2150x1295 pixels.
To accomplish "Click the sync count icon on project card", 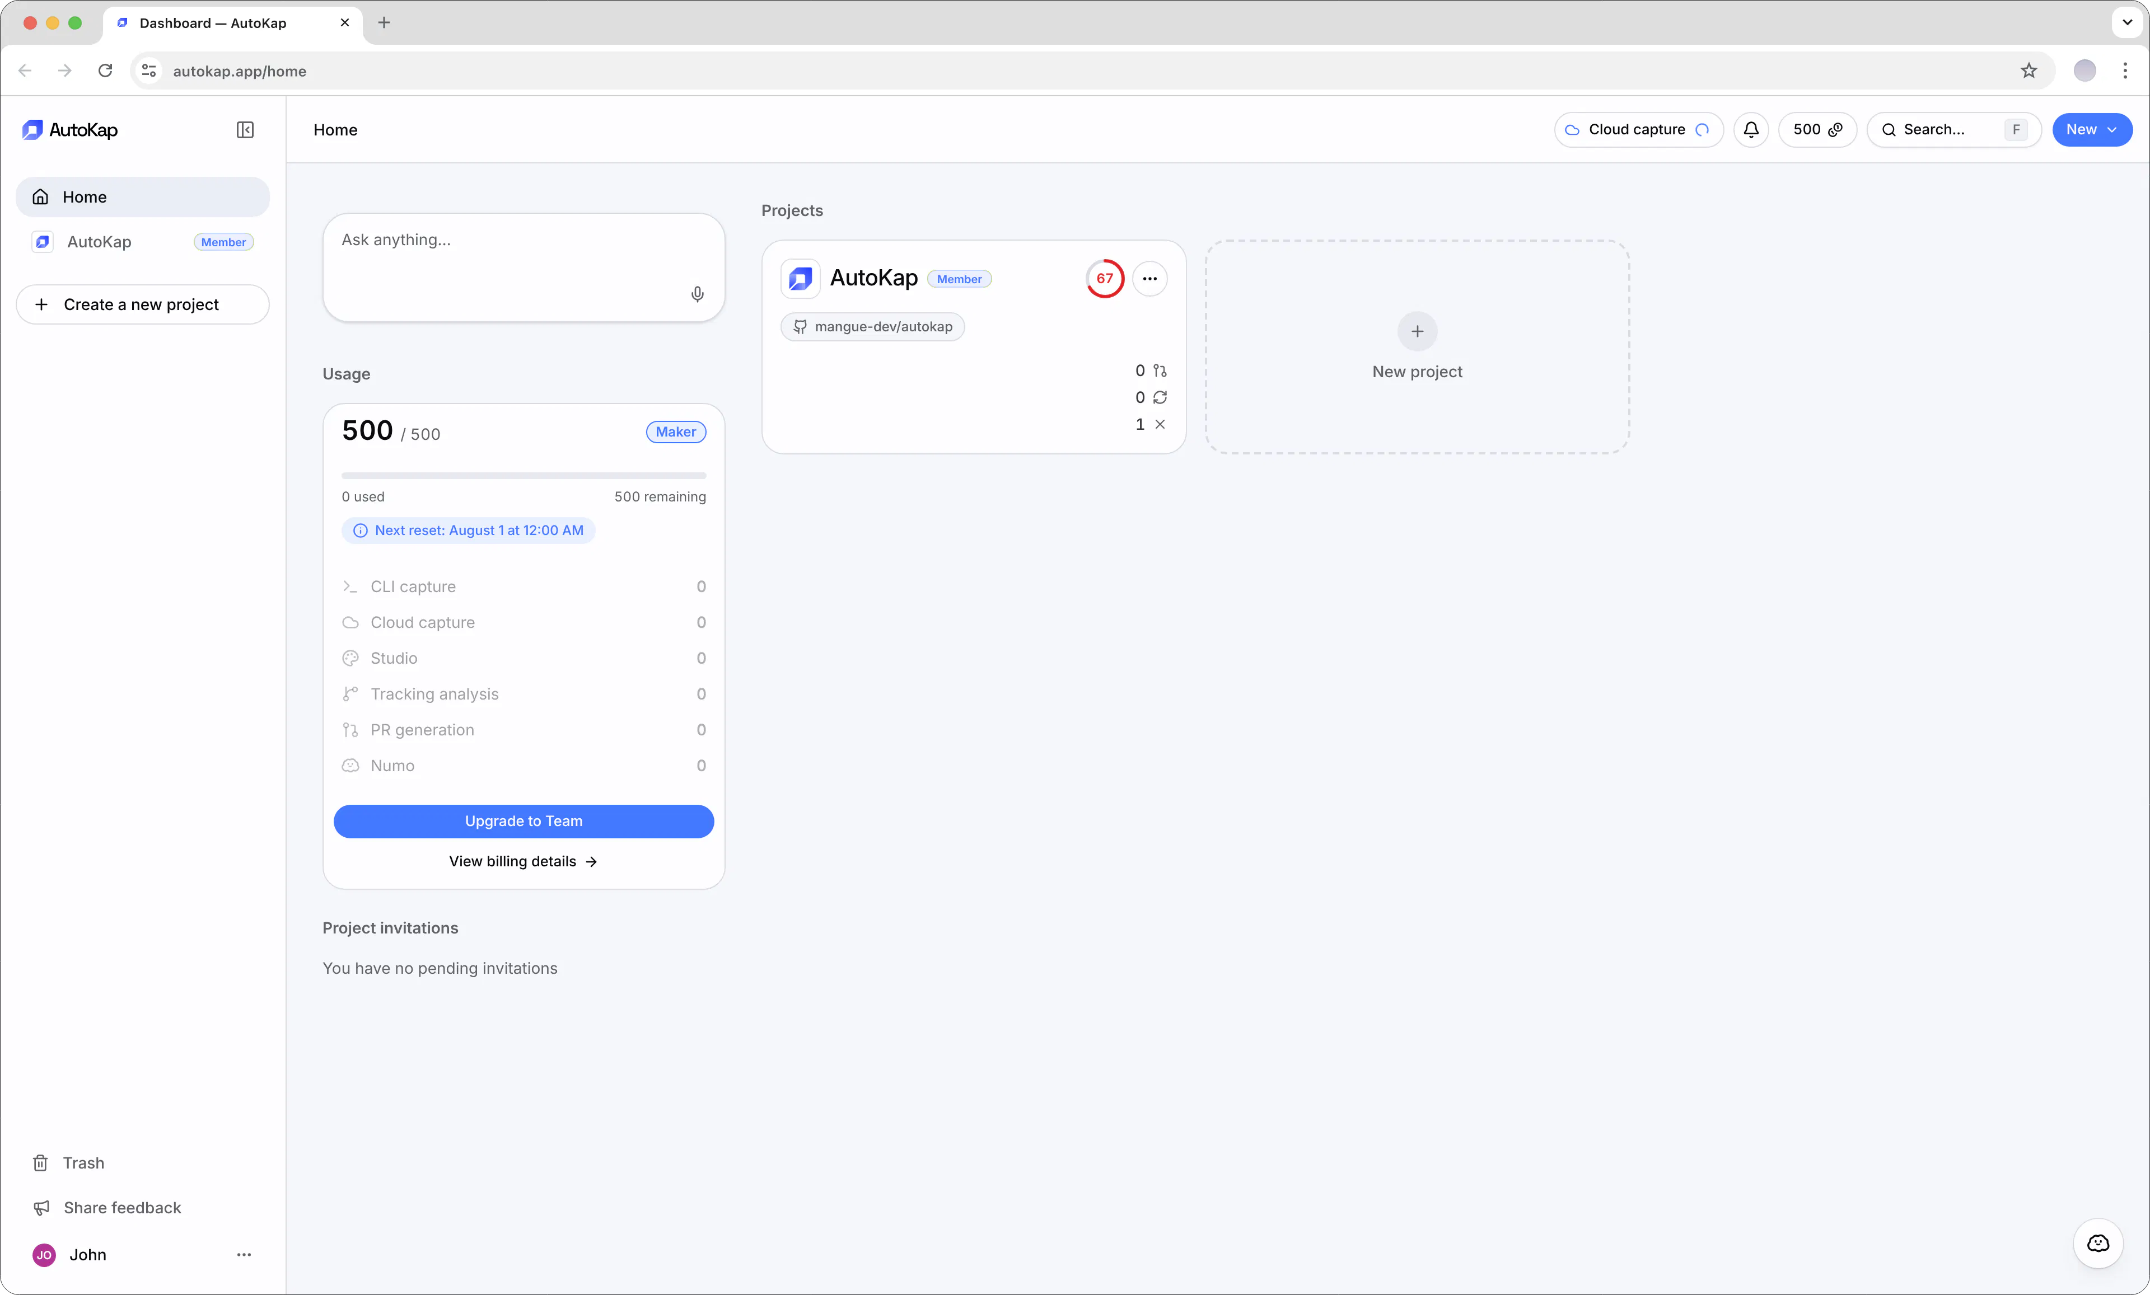I will [x=1160, y=398].
